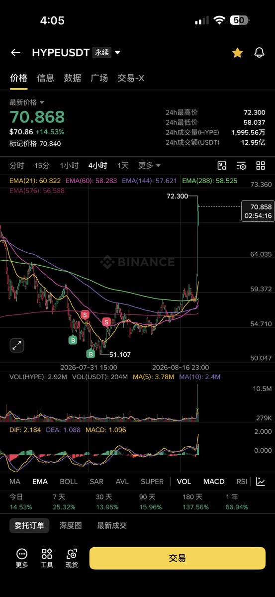
Task: Tap the status bar battery indicator
Action: coord(240,20)
